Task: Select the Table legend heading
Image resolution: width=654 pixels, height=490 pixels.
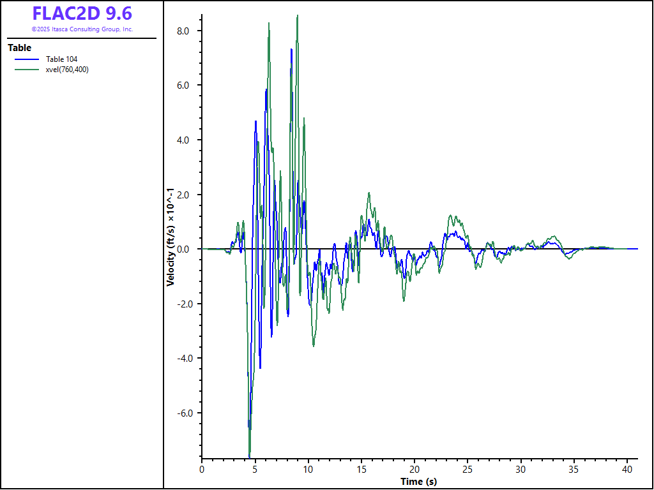Action: click(x=19, y=48)
